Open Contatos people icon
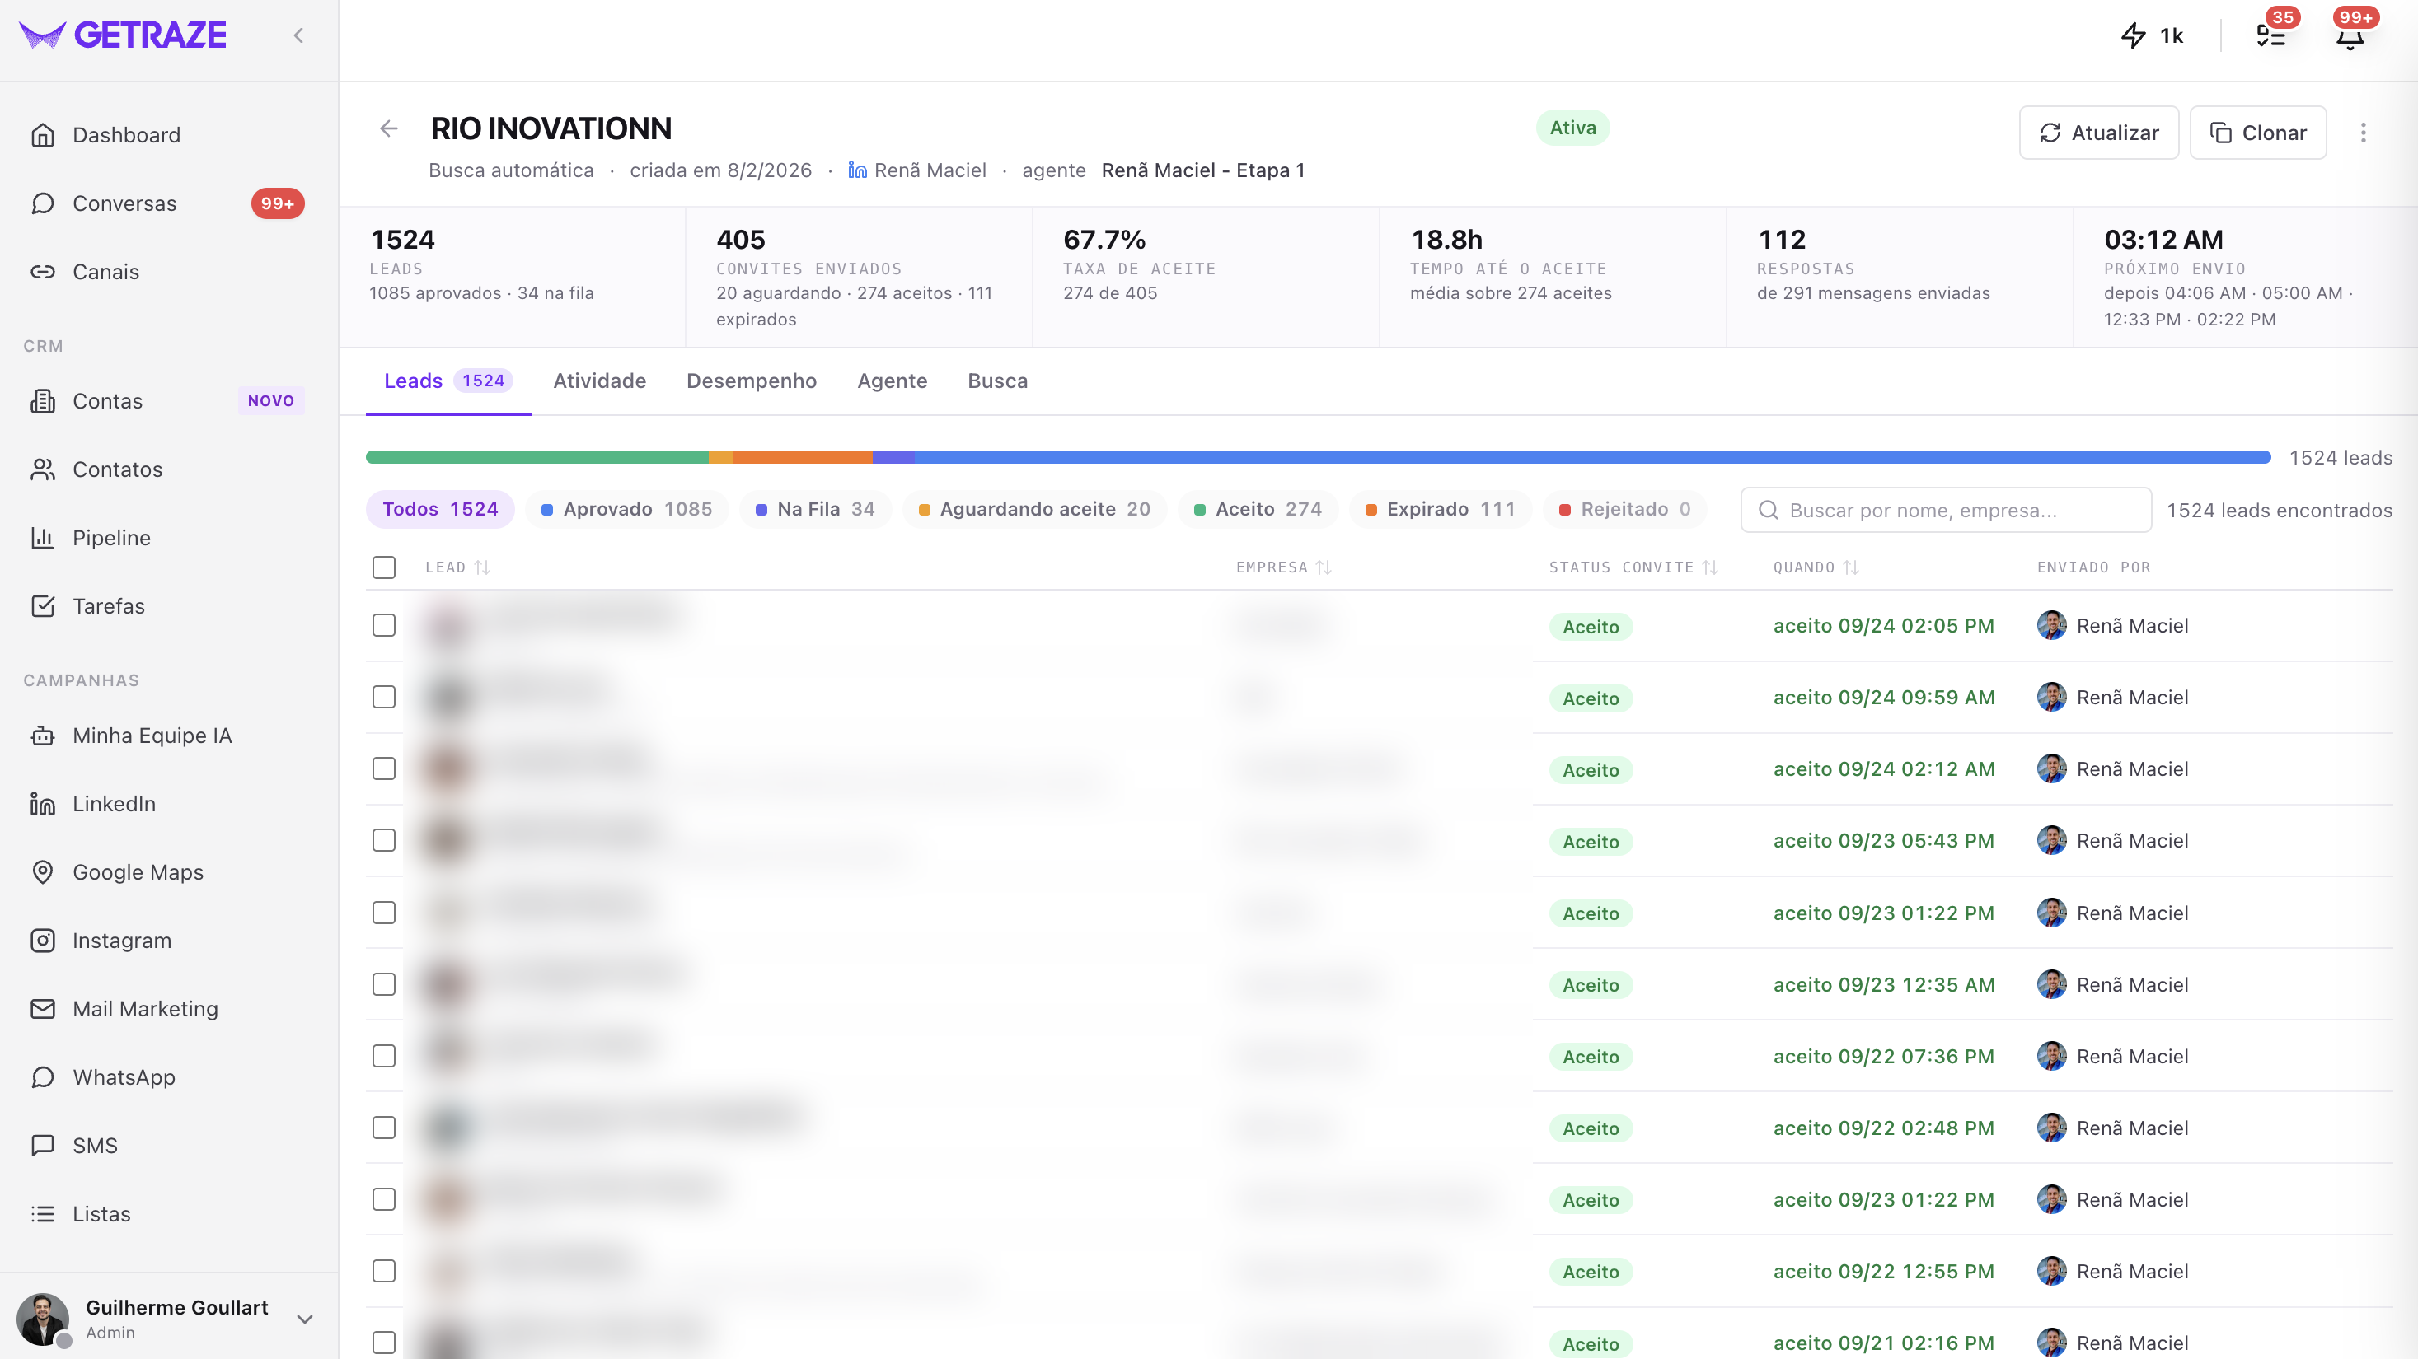The width and height of the screenshot is (2418, 1359). click(x=42, y=469)
